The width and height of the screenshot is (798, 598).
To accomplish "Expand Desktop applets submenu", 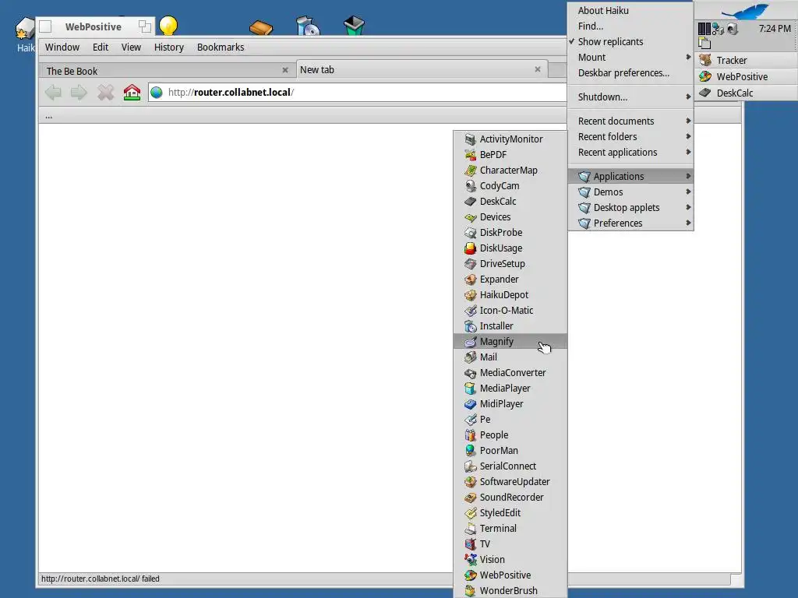I will click(630, 207).
